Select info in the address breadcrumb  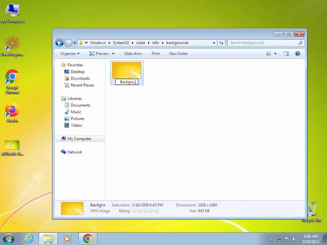tap(156, 43)
